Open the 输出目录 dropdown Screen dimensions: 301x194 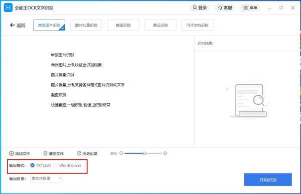(46, 178)
